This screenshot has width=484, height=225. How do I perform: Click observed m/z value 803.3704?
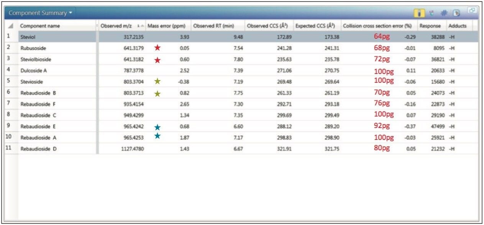click(134, 82)
